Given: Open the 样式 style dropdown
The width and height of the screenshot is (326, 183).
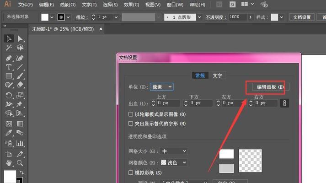Looking at the screenshot, I should 281,17.
